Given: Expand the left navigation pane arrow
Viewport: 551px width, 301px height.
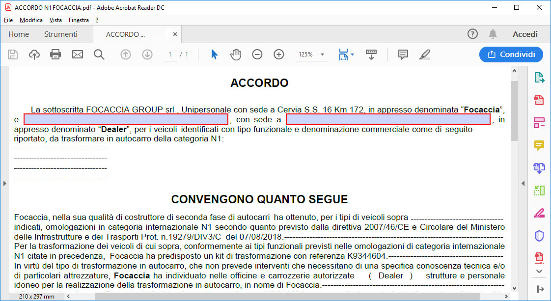Looking at the screenshot, I should (4, 183).
